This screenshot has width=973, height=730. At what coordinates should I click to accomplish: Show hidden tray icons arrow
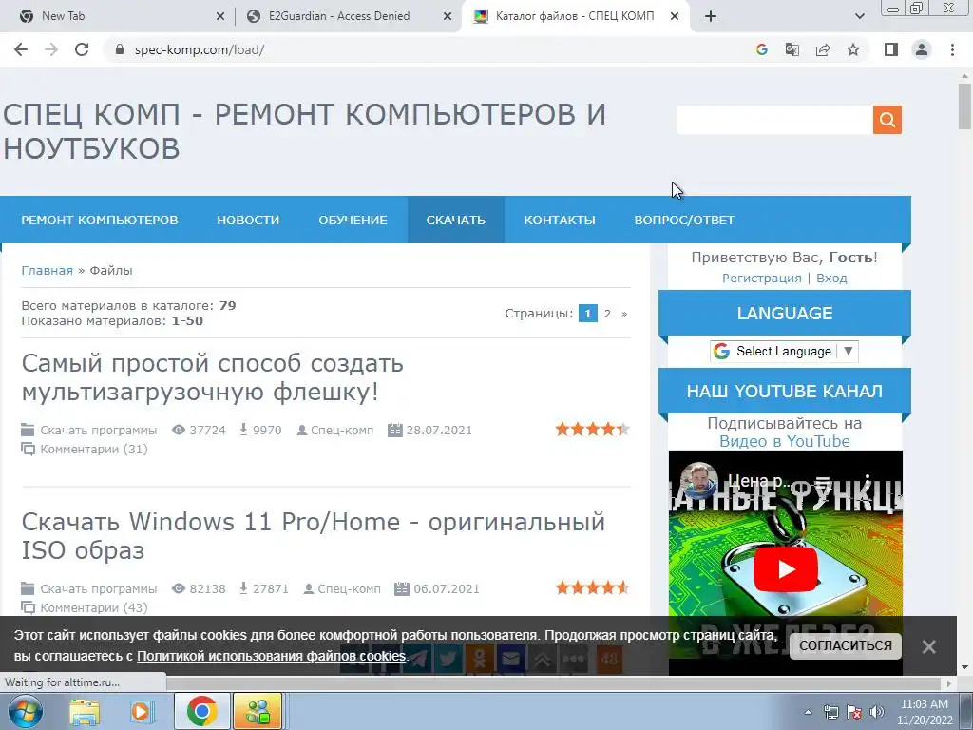pyautogui.click(x=808, y=712)
